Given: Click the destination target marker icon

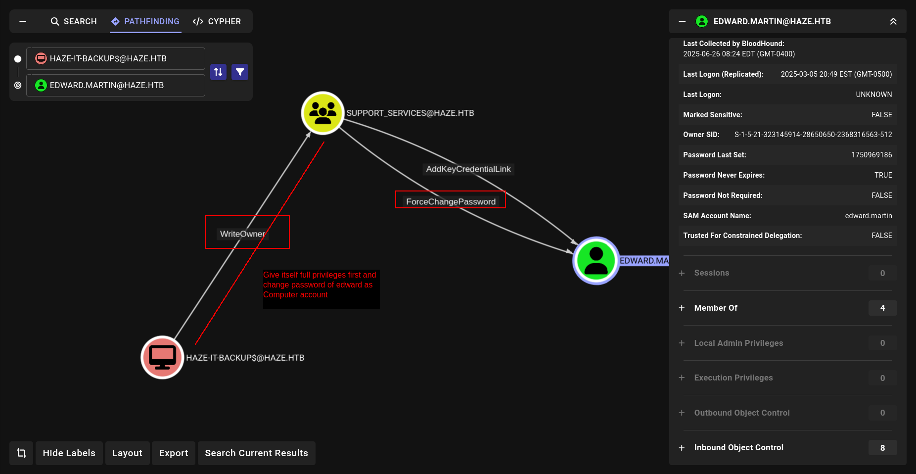Looking at the screenshot, I should (18, 85).
